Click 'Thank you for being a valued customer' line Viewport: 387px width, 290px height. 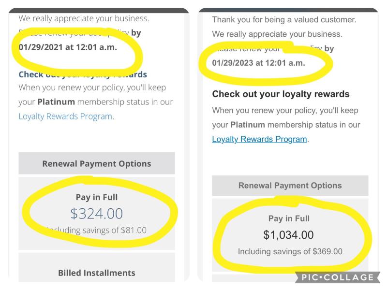click(x=284, y=19)
